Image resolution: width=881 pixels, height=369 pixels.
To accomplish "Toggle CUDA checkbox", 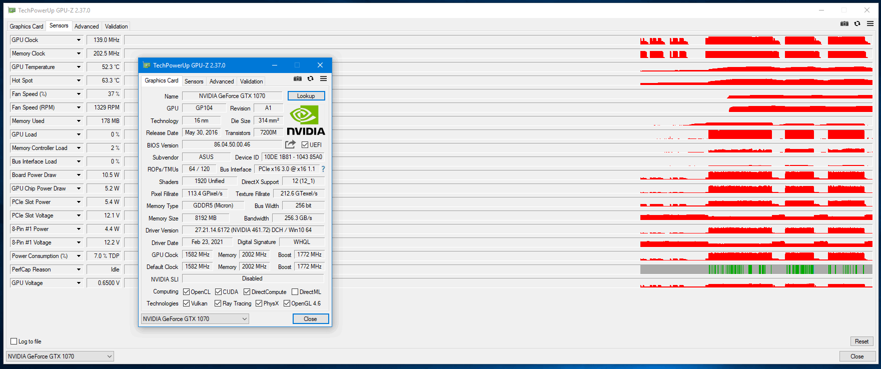I will click(219, 292).
